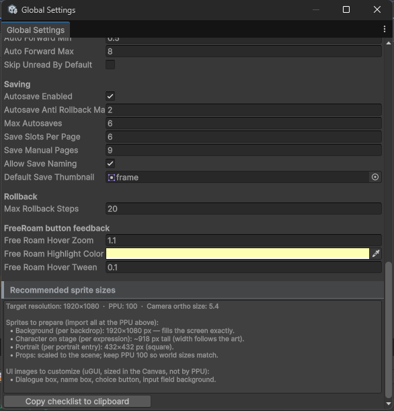Click the Rollback section heading

click(x=21, y=196)
